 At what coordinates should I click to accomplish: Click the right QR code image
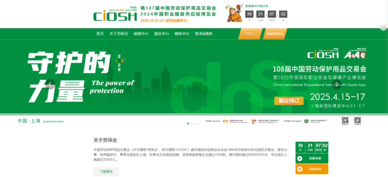[357, 121]
